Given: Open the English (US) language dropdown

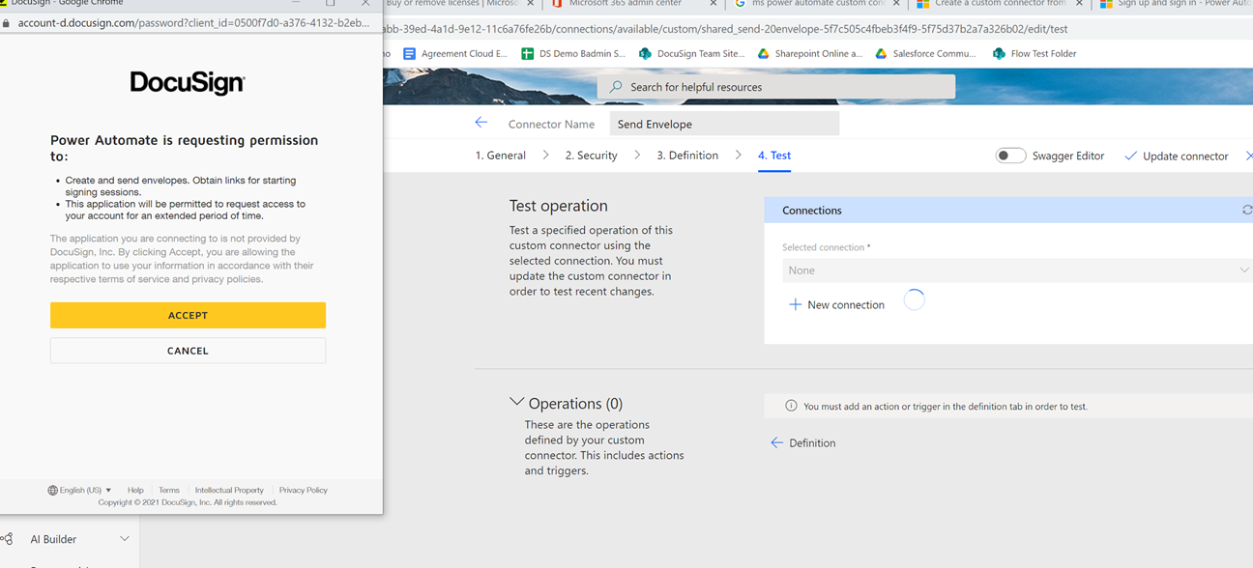Looking at the screenshot, I should coord(79,490).
